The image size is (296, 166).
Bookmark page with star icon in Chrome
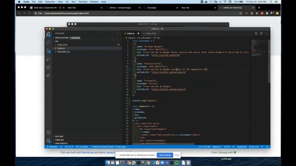coord(240,13)
